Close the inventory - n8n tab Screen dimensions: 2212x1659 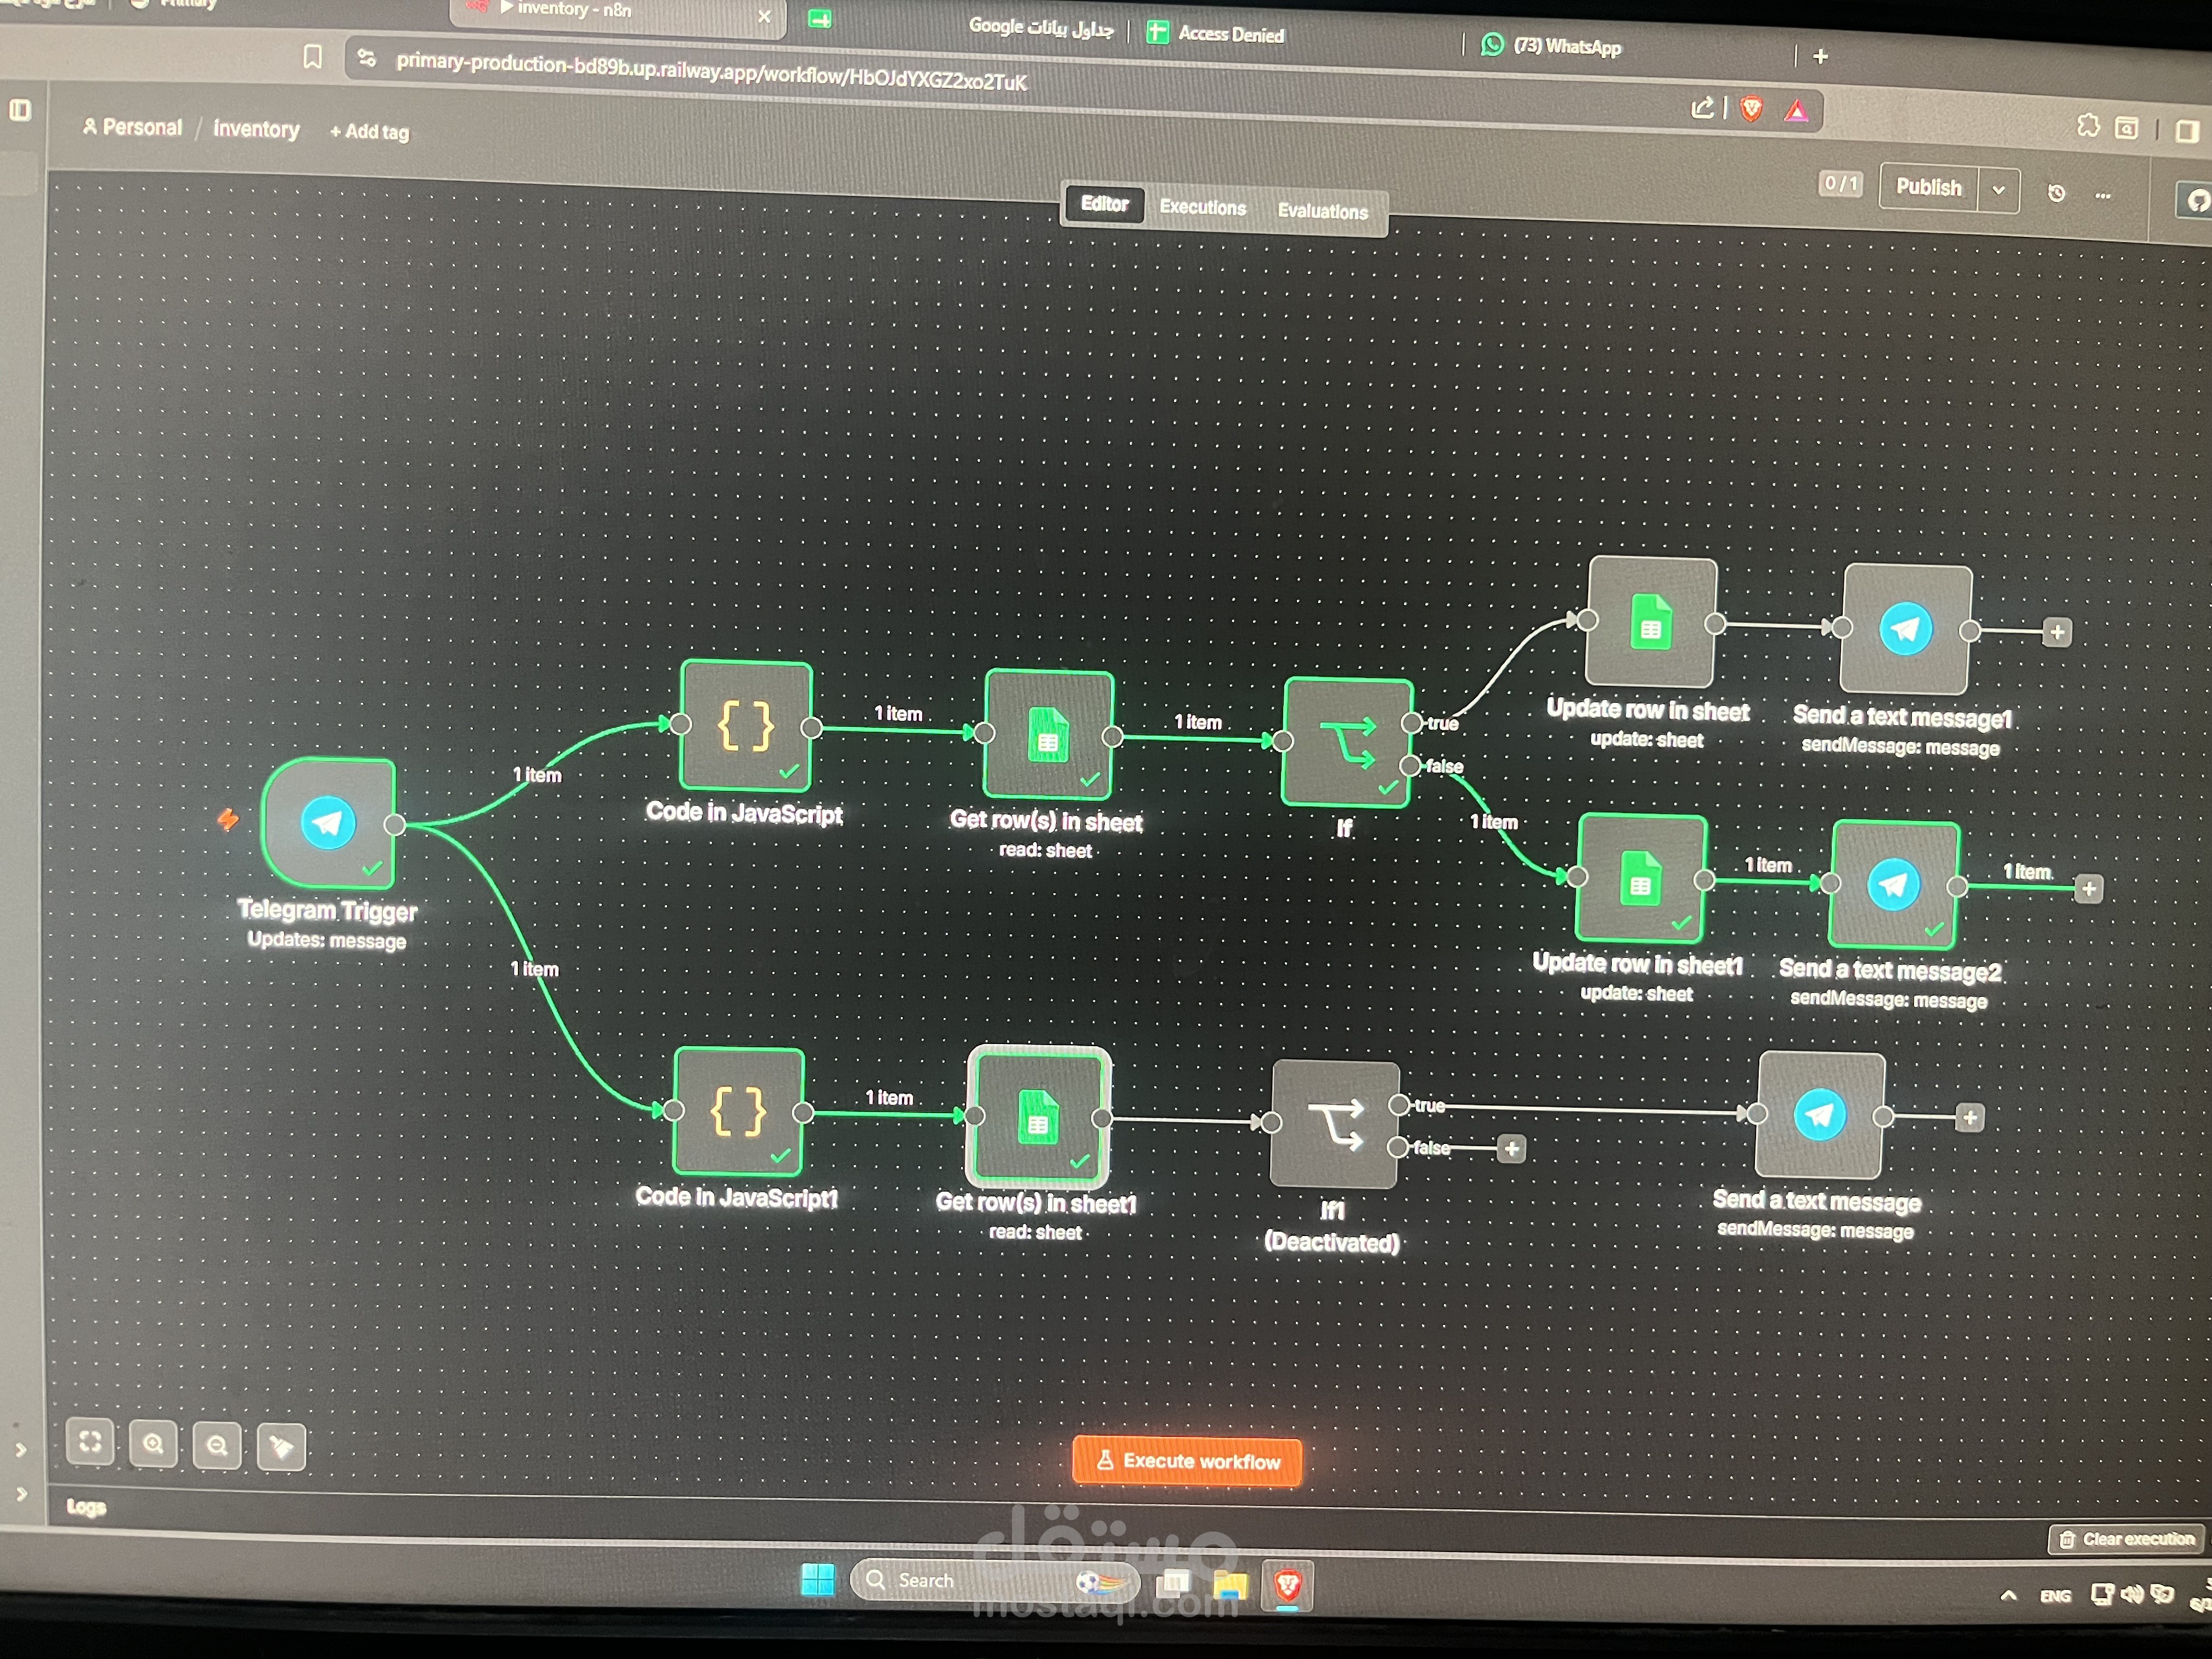tap(764, 16)
